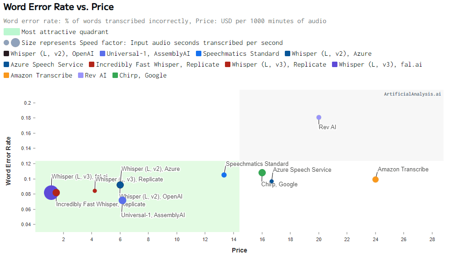Click the Whisper (L, v2), Azure data point
Screen dimensions: 449x257
coord(120,185)
